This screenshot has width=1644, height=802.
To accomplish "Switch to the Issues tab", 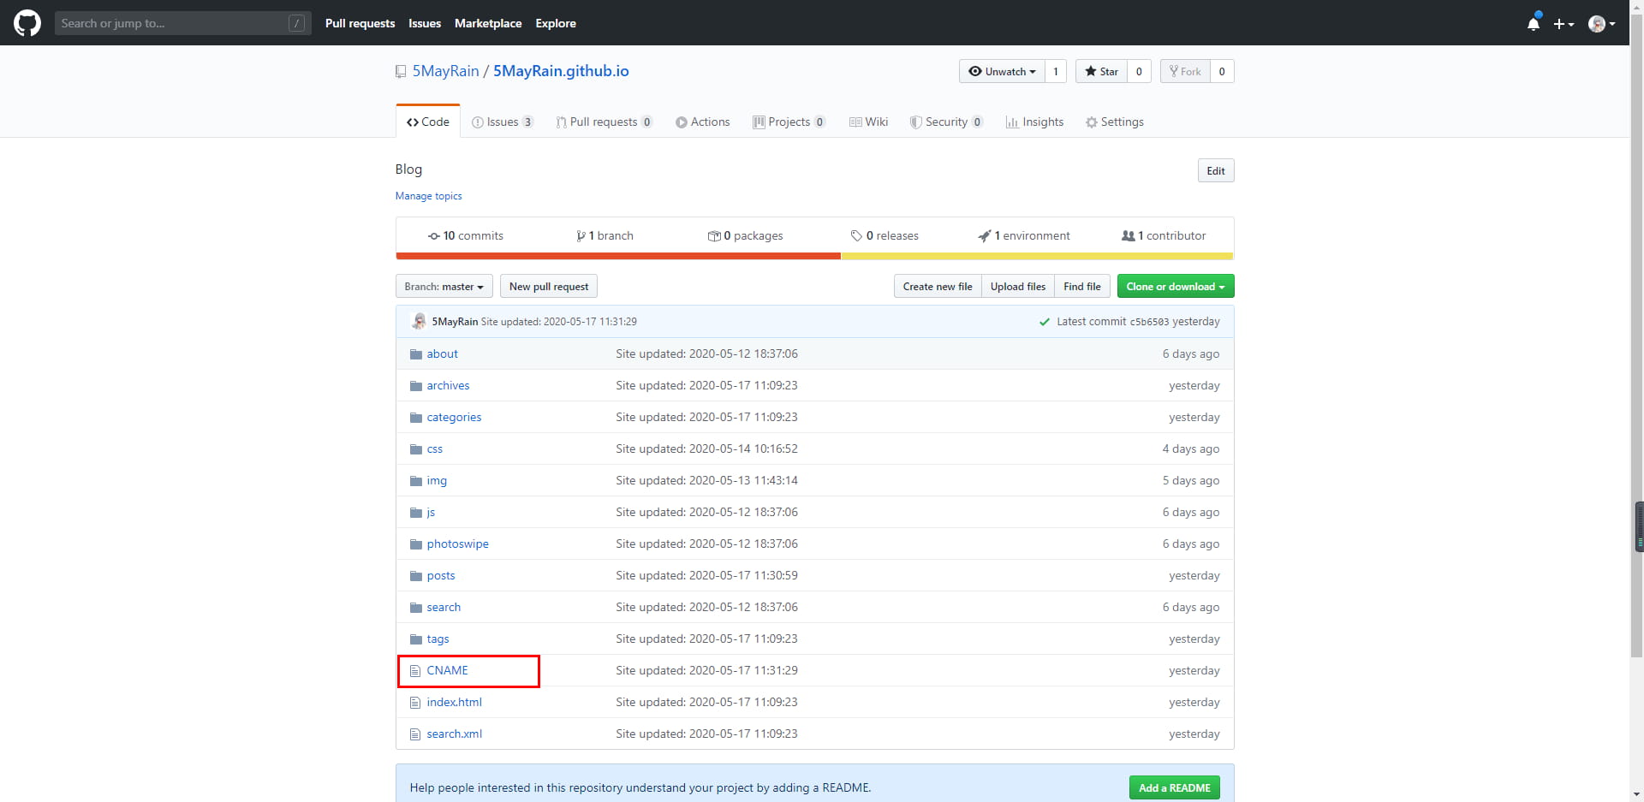I will 503,122.
